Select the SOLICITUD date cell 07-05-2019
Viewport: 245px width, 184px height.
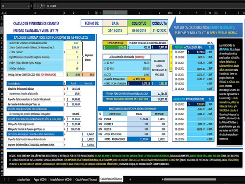139,30
